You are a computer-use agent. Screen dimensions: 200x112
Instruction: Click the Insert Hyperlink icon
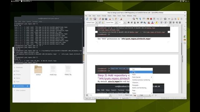(x=169, y=19)
